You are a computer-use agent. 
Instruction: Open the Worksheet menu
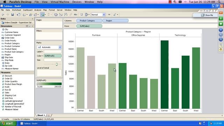pos(16,10)
